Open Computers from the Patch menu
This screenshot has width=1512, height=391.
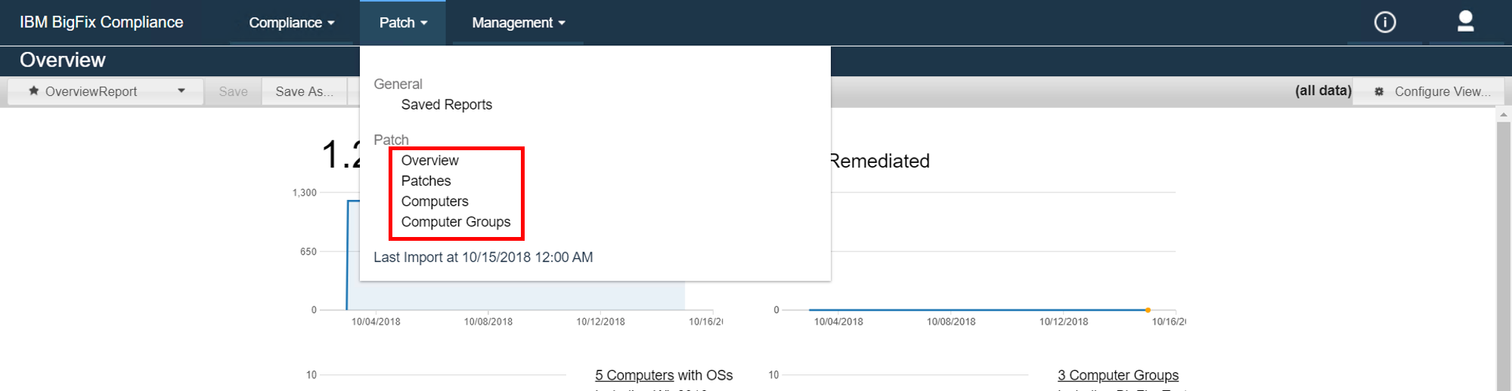pos(435,202)
